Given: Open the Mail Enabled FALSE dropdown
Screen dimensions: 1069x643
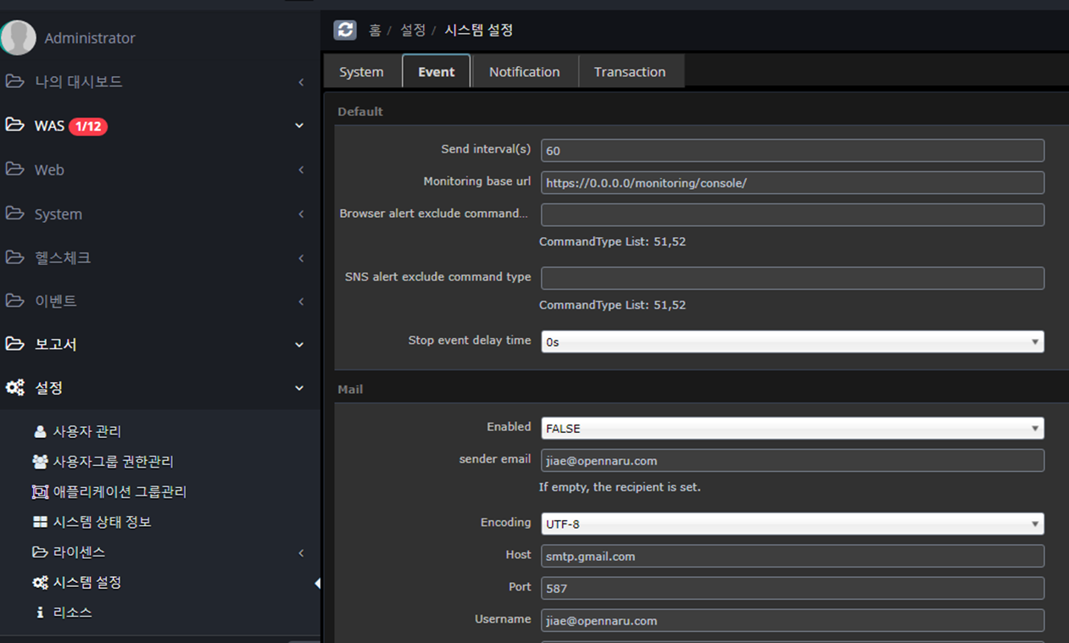Looking at the screenshot, I should coord(792,429).
